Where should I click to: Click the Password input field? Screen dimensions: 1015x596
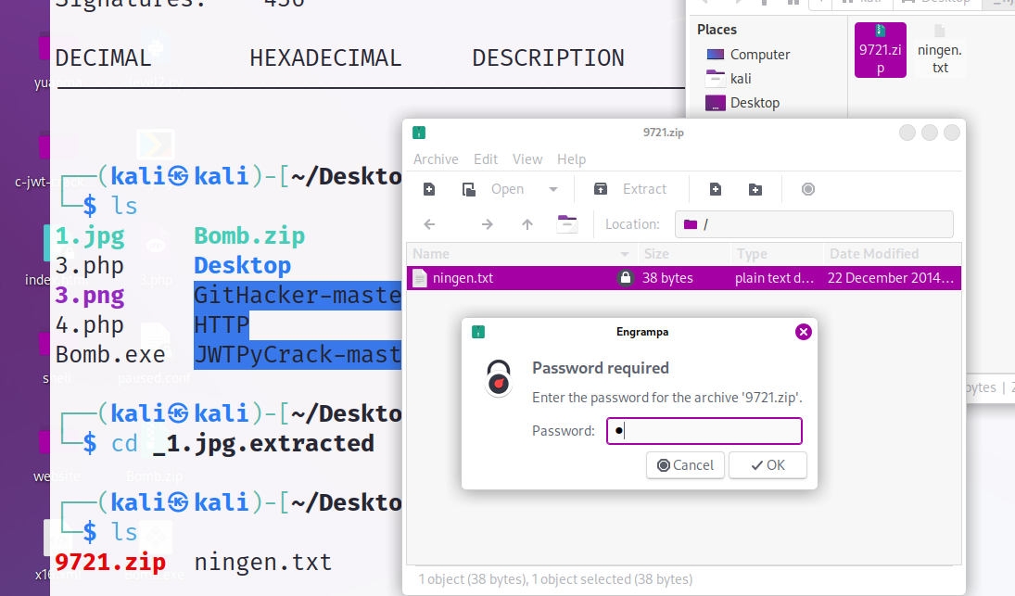[704, 431]
